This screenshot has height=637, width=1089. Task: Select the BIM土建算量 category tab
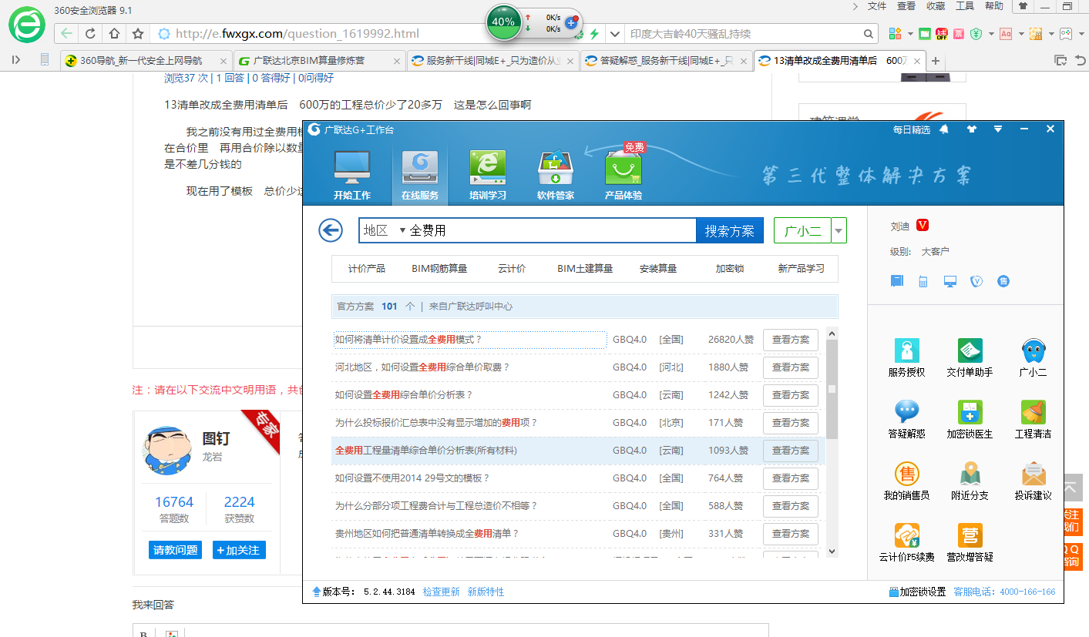[585, 269]
